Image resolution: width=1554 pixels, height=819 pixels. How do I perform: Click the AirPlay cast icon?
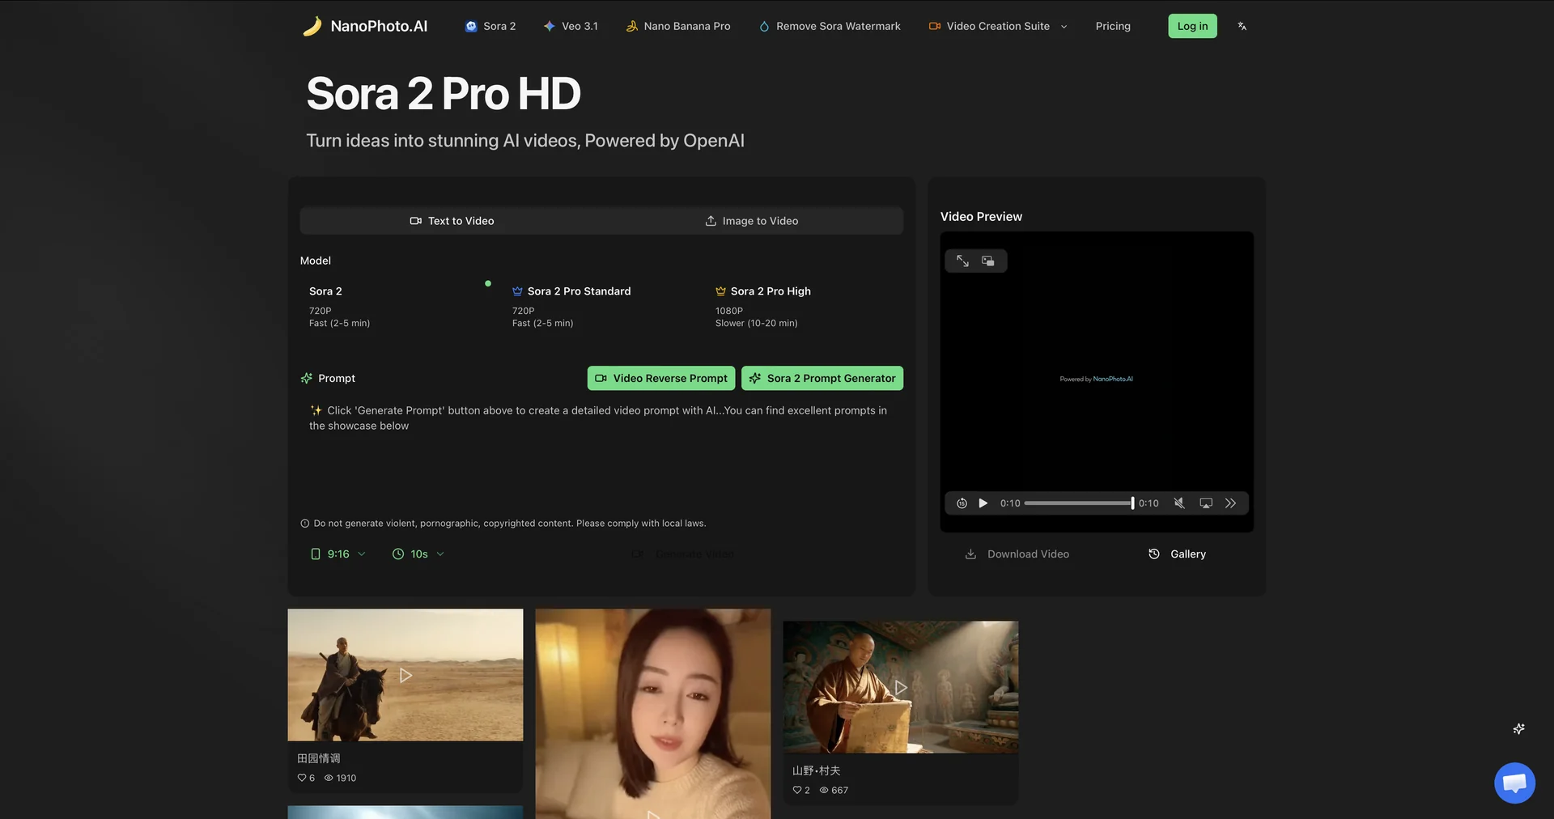click(1206, 503)
